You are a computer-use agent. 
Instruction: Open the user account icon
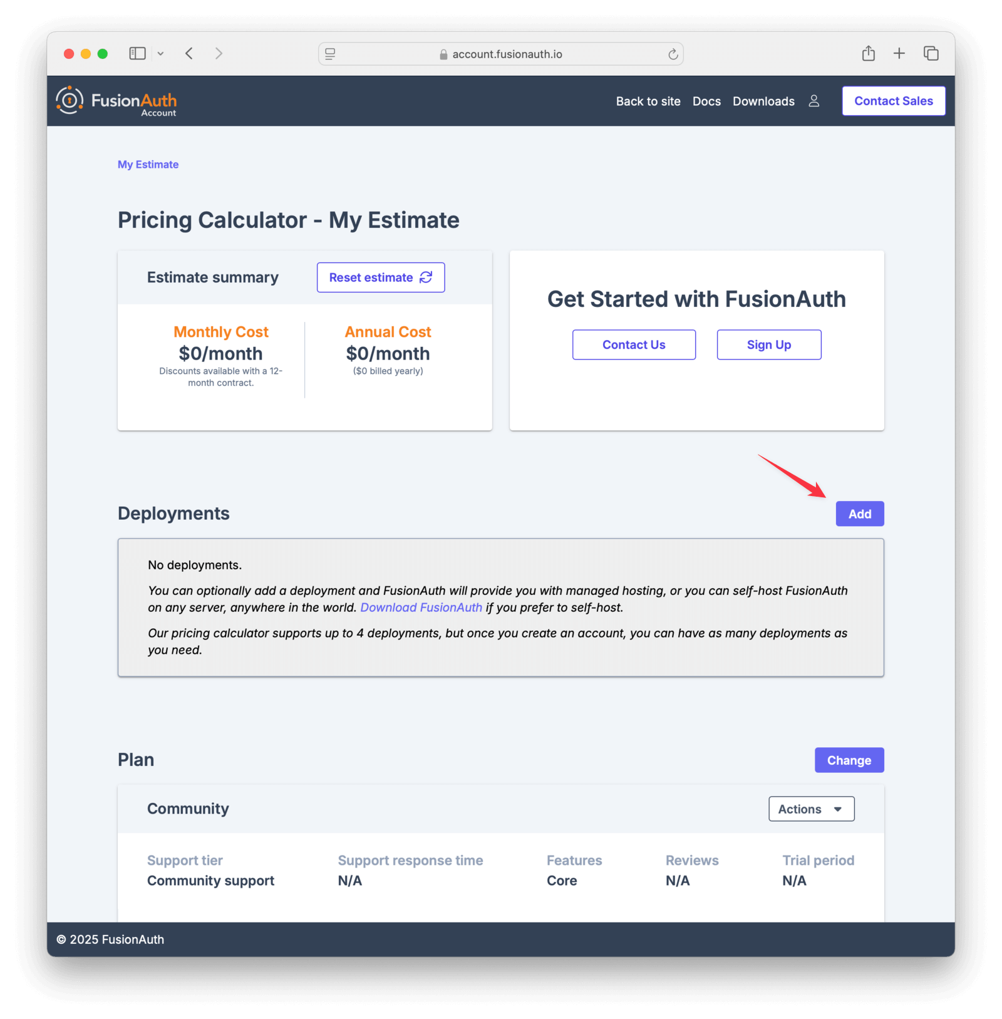point(813,101)
